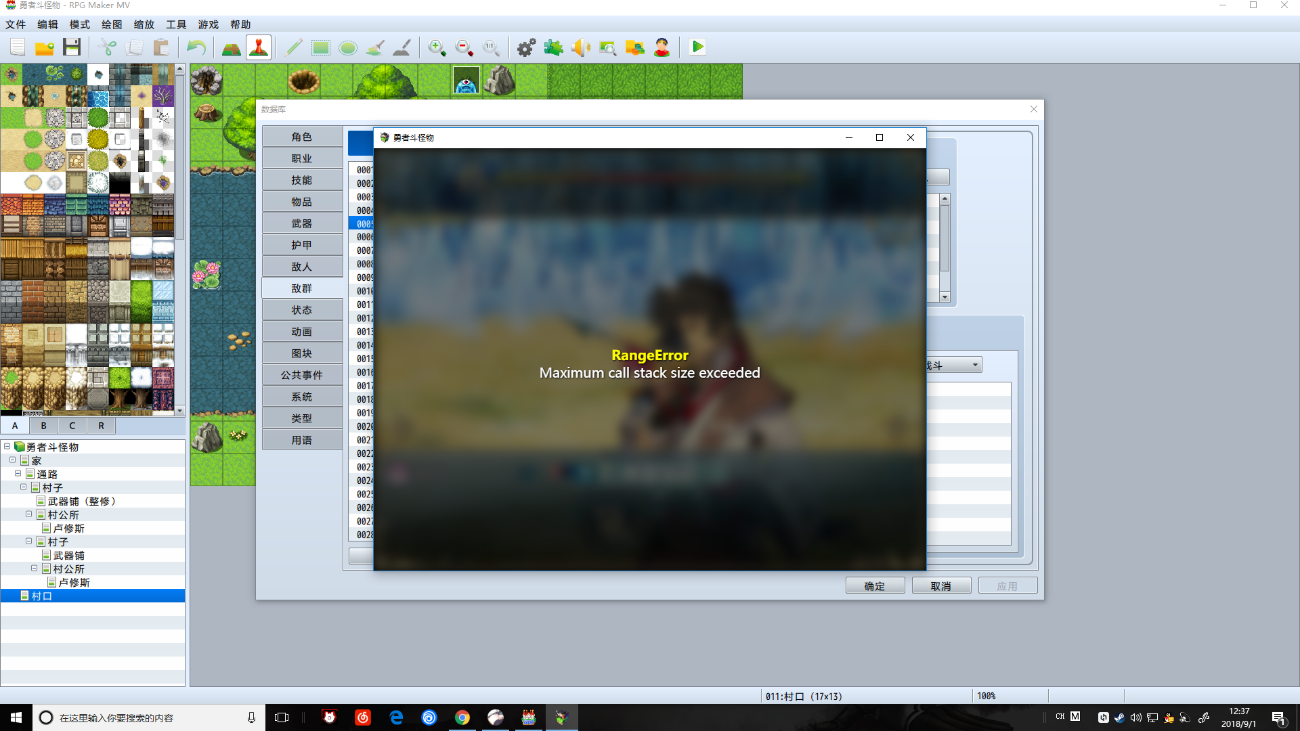Select the Pencil drawing tool

pos(294,47)
